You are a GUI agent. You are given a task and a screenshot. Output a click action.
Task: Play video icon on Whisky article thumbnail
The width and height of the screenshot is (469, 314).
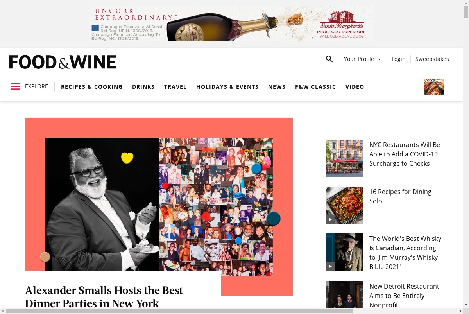(x=330, y=266)
